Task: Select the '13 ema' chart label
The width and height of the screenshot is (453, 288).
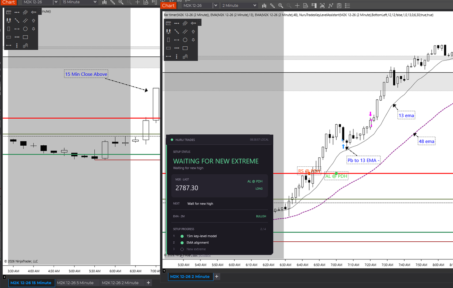Action: click(407, 116)
